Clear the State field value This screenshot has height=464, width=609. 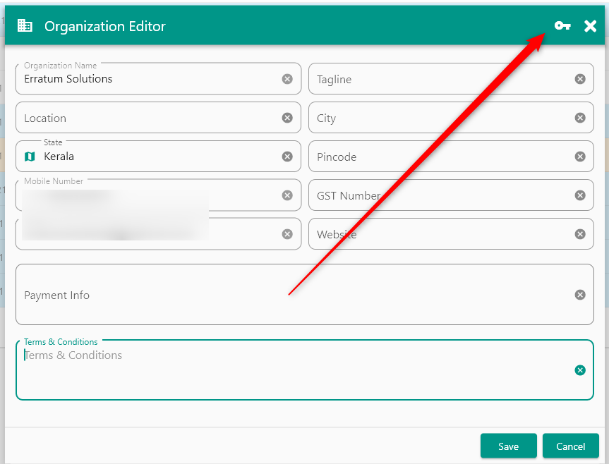tap(287, 157)
